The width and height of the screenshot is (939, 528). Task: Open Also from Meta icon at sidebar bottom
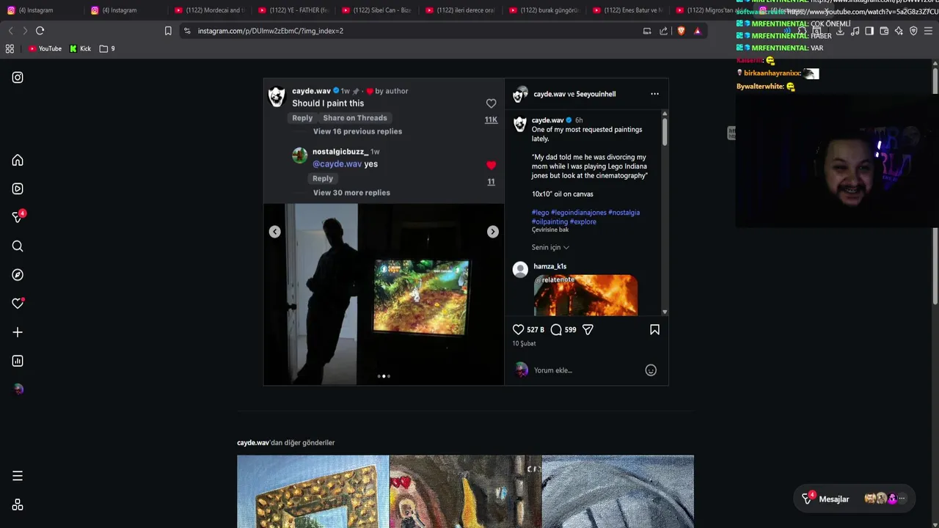pos(18,505)
